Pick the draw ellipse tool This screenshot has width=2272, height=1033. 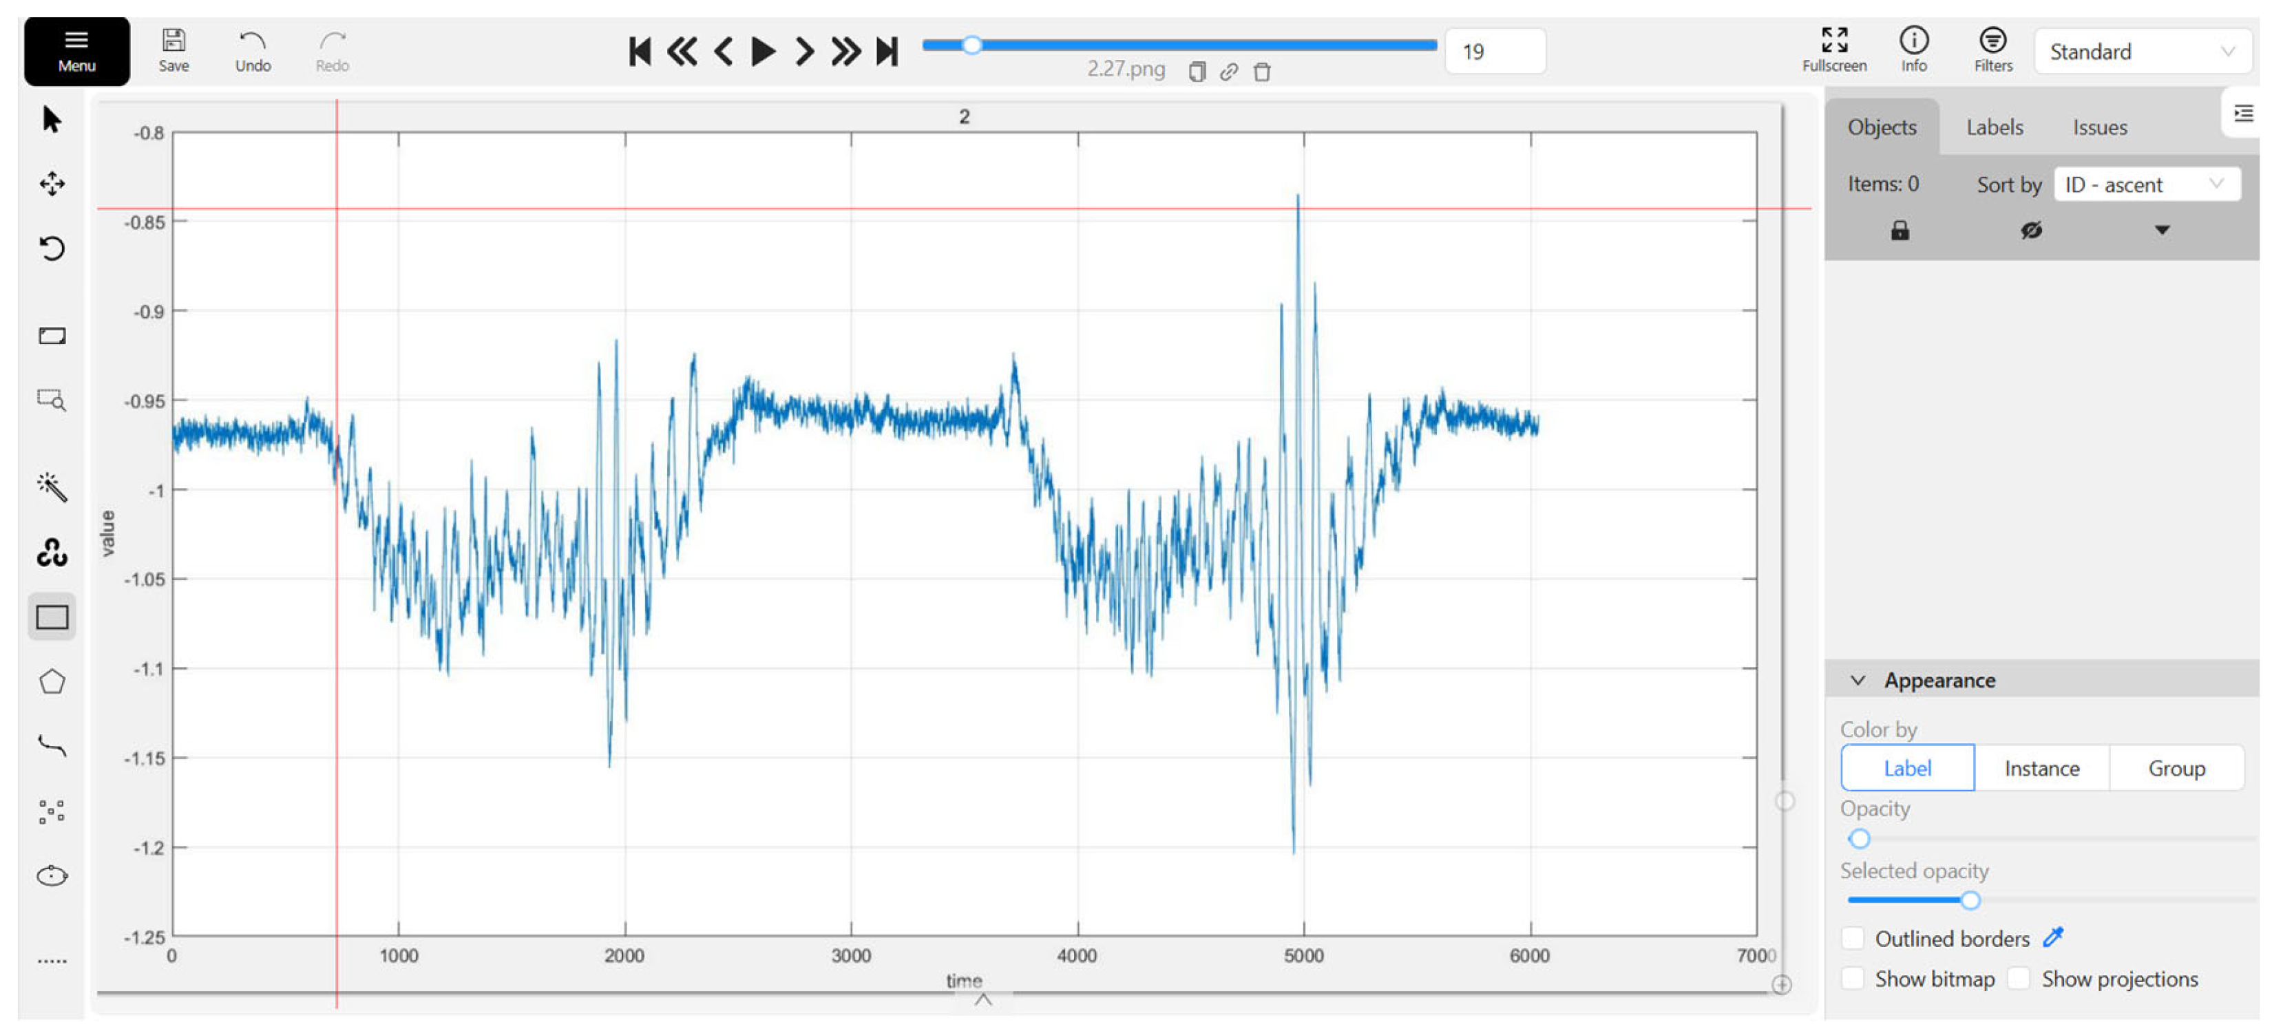pos(51,875)
